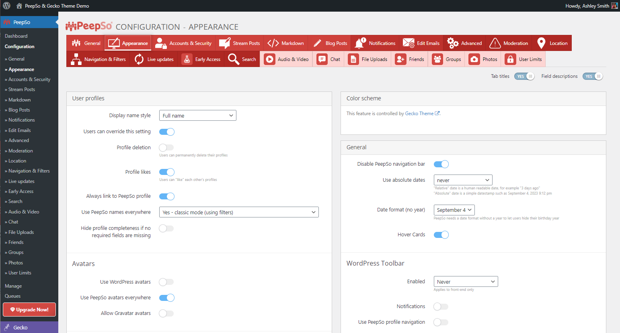The width and height of the screenshot is (620, 333).
Task: Click the WordPress logo icon
Action: [x=7, y=6]
